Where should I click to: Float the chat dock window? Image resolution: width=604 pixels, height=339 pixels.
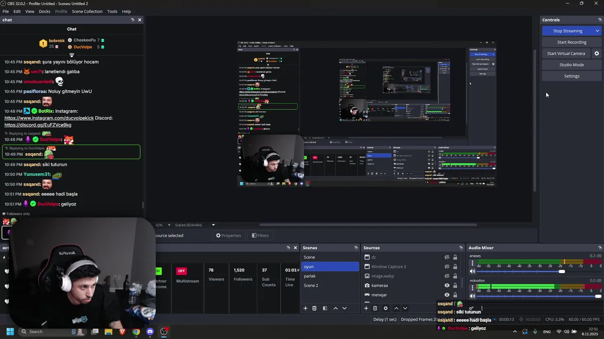point(133,20)
